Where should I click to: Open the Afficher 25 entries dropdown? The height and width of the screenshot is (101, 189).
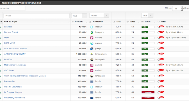[177, 8]
